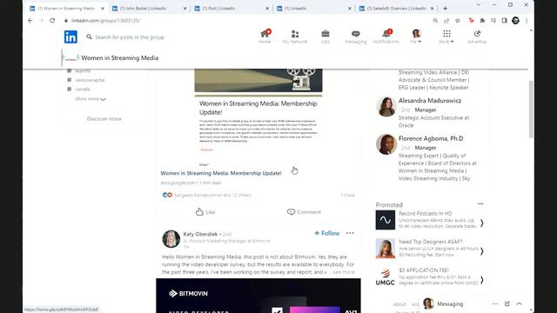Share this page from the address bar
Image resolution: width=557 pixels, height=313 pixels.
(446, 21)
